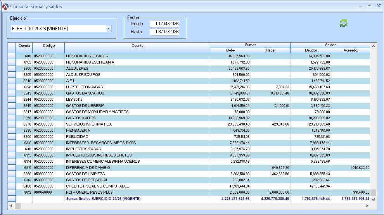Select INTERESES COMERCIALES/FINANCIEROS row
The width and height of the screenshot is (384, 215).
(189, 162)
